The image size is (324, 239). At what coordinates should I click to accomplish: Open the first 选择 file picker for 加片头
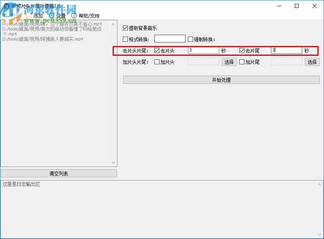[x=229, y=62]
